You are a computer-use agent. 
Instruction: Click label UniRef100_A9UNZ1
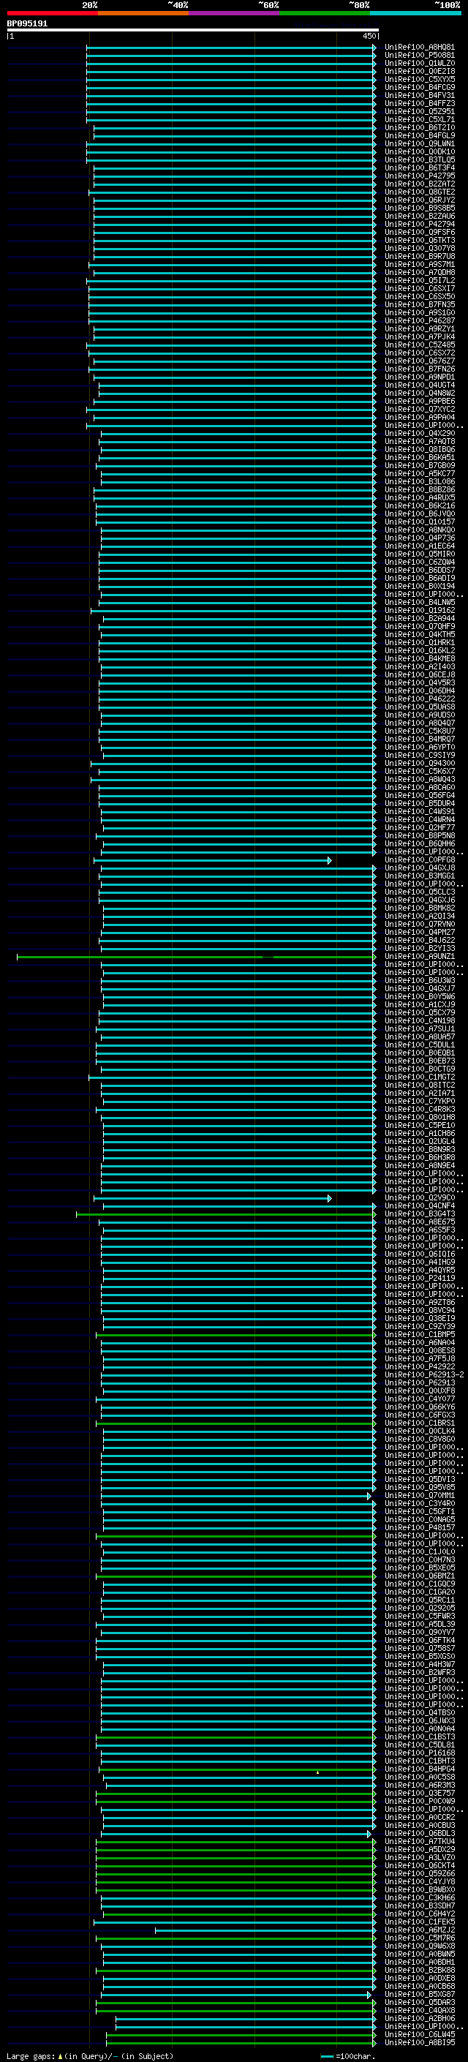tap(419, 957)
